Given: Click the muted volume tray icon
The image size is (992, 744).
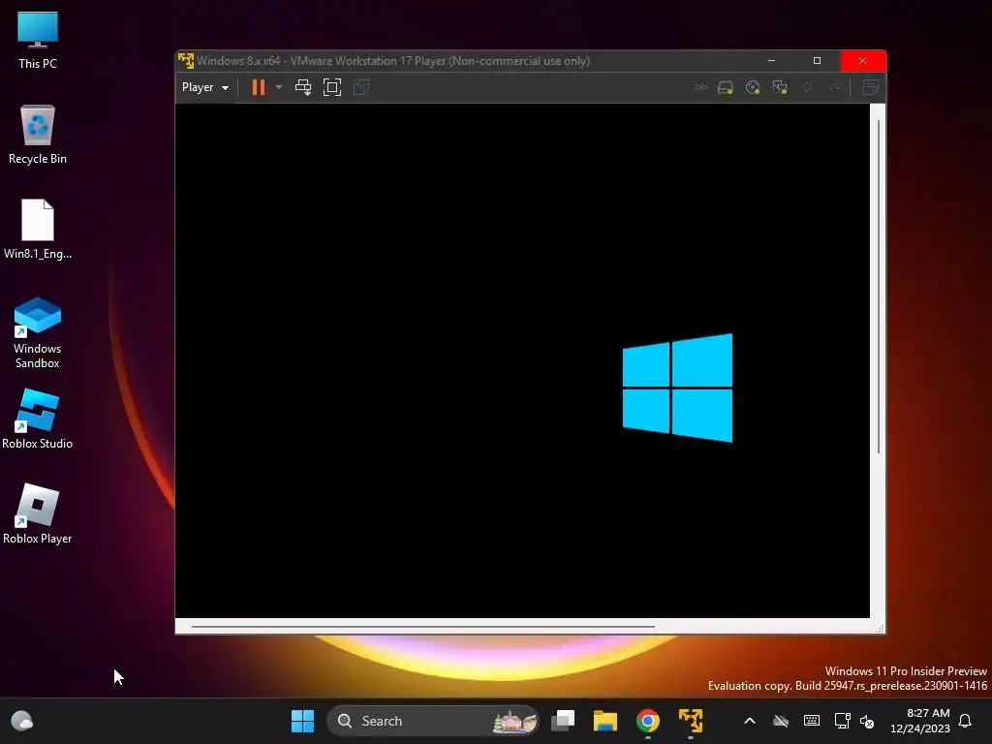Looking at the screenshot, I should point(867,721).
